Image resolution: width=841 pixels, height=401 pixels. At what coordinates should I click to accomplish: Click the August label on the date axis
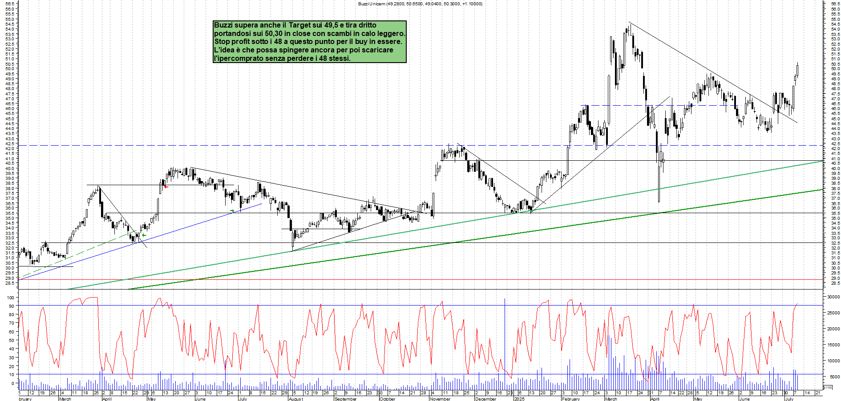pyautogui.click(x=296, y=399)
